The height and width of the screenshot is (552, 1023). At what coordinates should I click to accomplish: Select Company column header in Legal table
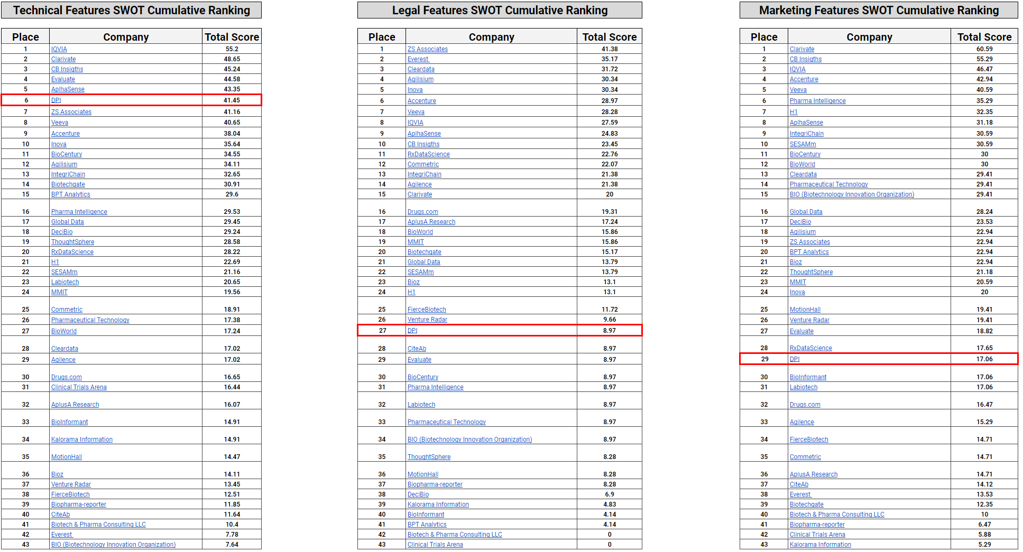(x=491, y=37)
